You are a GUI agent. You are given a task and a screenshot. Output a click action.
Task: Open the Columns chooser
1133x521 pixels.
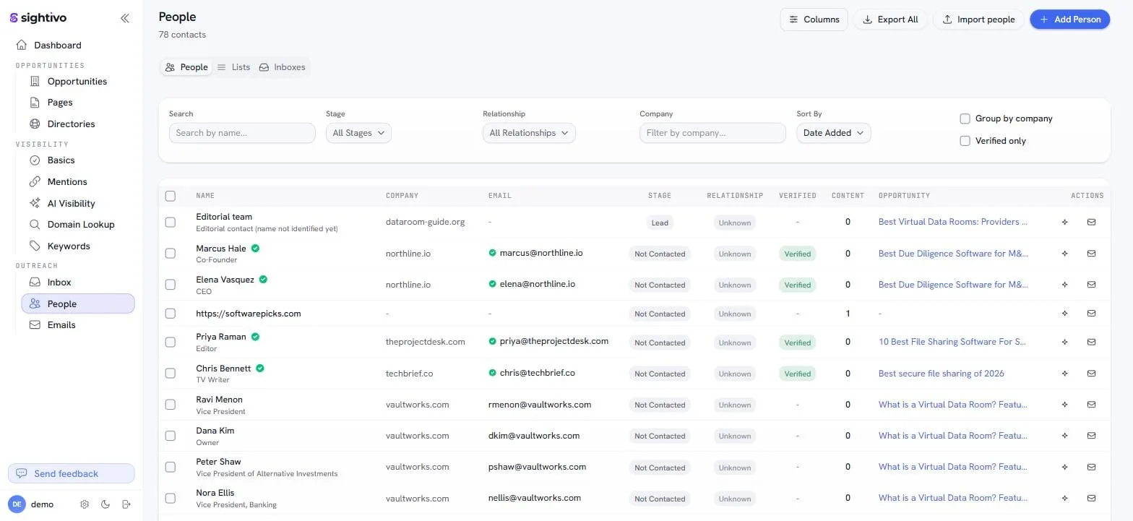coord(814,20)
